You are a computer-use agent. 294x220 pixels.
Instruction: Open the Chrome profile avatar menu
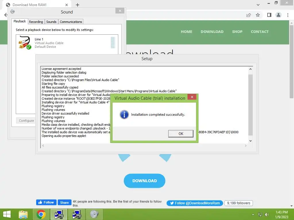[278, 15]
